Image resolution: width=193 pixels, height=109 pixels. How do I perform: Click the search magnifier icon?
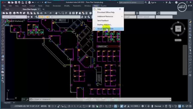tap(146, 2)
